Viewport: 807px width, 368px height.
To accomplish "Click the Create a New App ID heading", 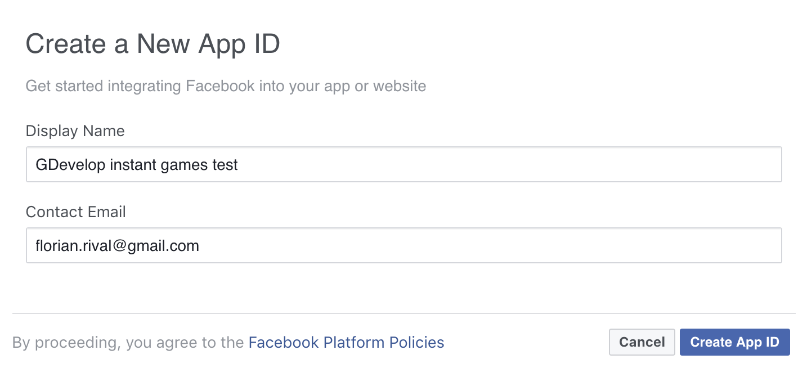I will (153, 44).
